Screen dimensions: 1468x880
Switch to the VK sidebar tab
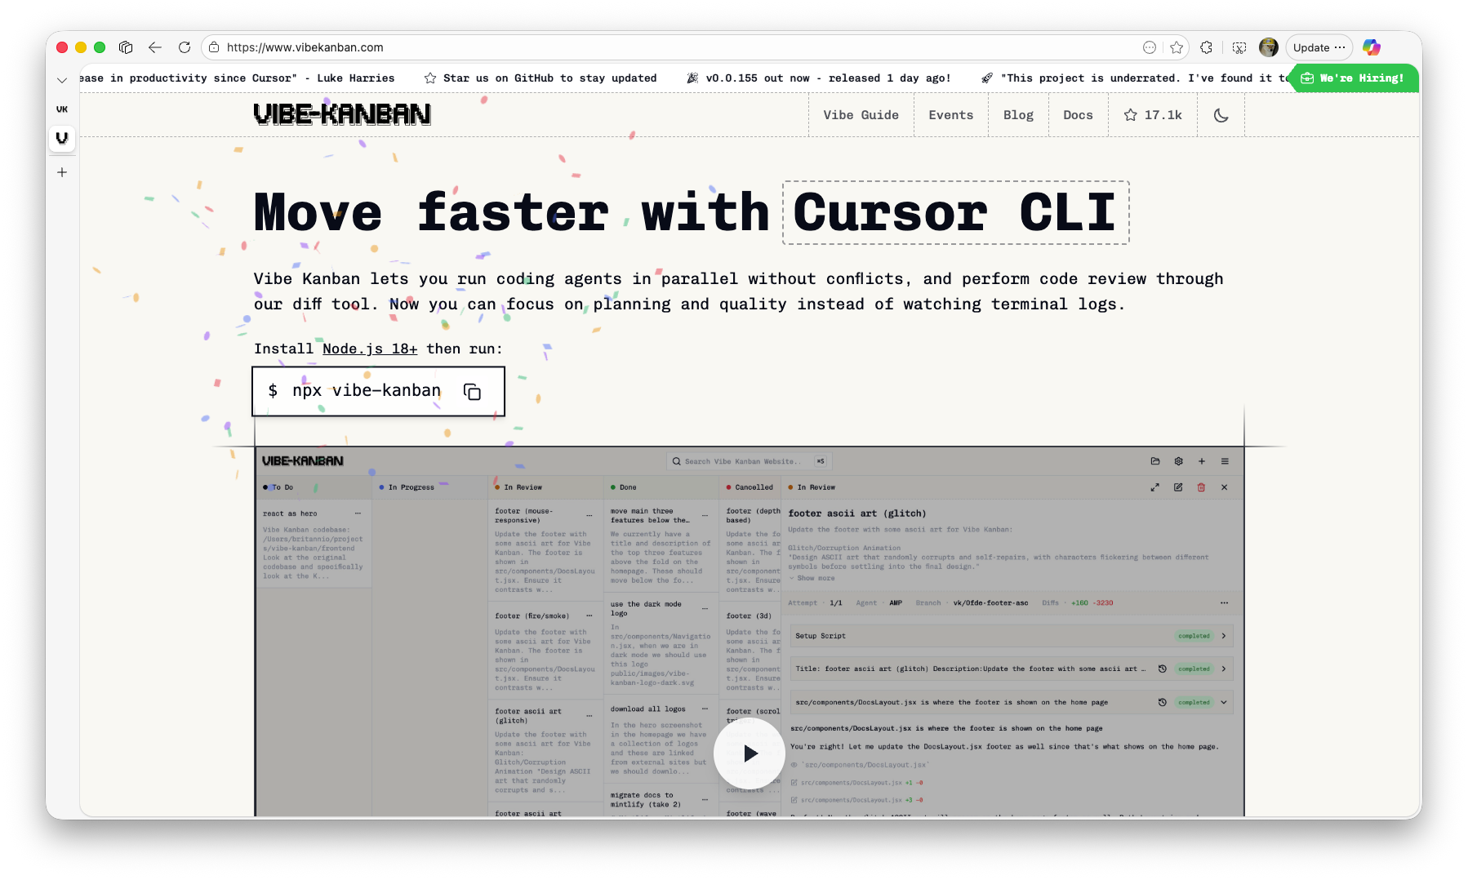point(62,109)
